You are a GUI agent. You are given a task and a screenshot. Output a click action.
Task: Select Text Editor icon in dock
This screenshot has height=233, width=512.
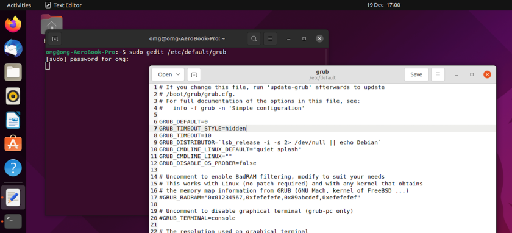point(13,198)
